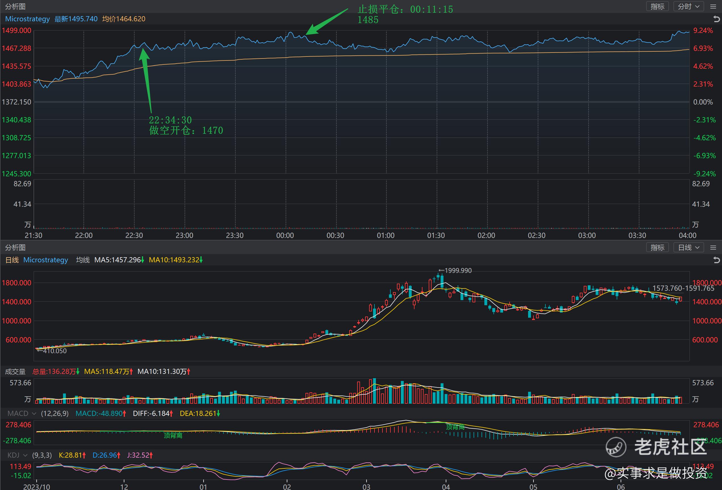Image resolution: width=722 pixels, height=490 pixels.
Task: Open the hamburger menu of the daily panel
Action: tap(713, 248)
